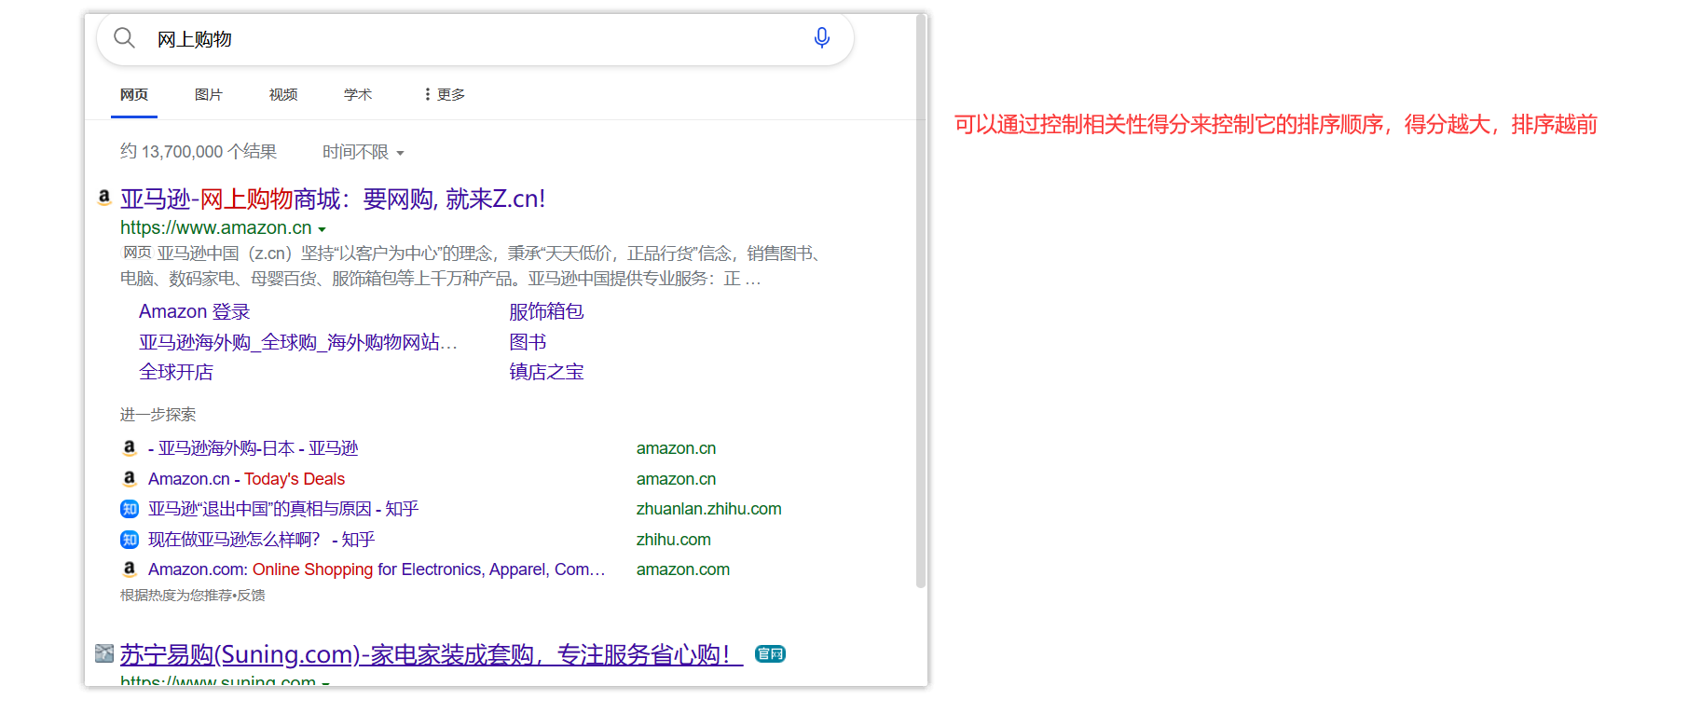Click the zhihu.com domain text
1702x727 pixels.
coord(674,540)
